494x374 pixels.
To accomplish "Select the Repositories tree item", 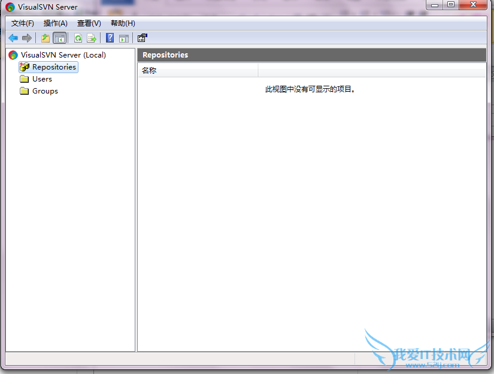I will pyautogui.click(x=54, y=67).
